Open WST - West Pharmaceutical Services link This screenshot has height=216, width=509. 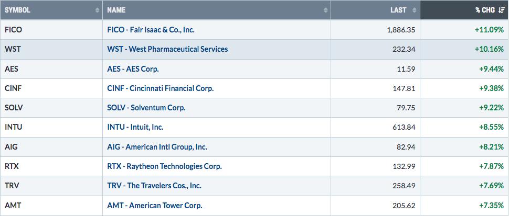pos(167,49)
